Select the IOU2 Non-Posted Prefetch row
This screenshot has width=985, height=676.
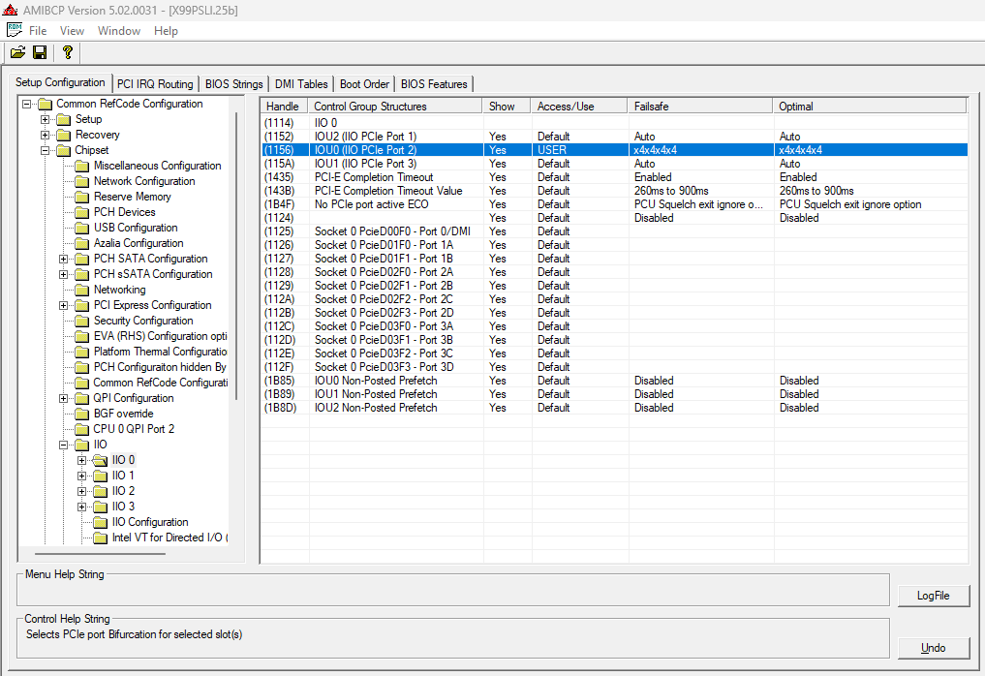click(x=614, y=408)
